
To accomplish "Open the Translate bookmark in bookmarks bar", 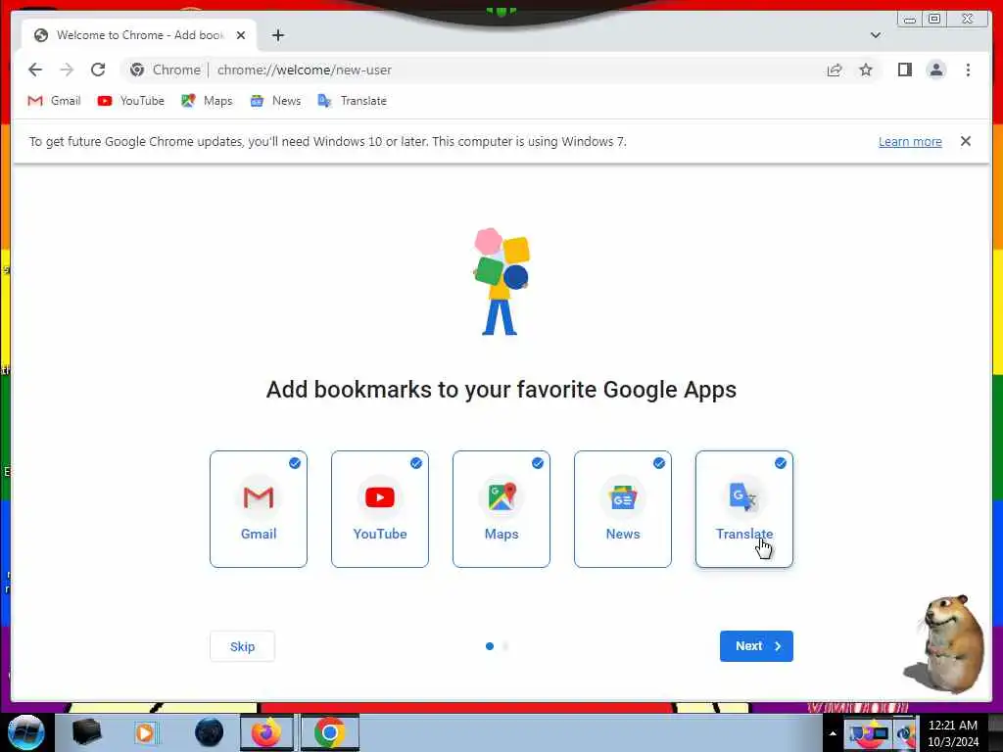I will tap(353, 101).
